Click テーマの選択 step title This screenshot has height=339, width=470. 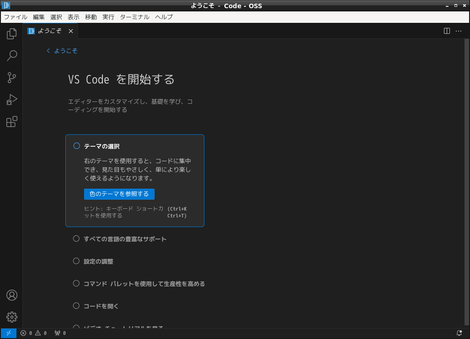pyautogui.click(x=102, y=147)
